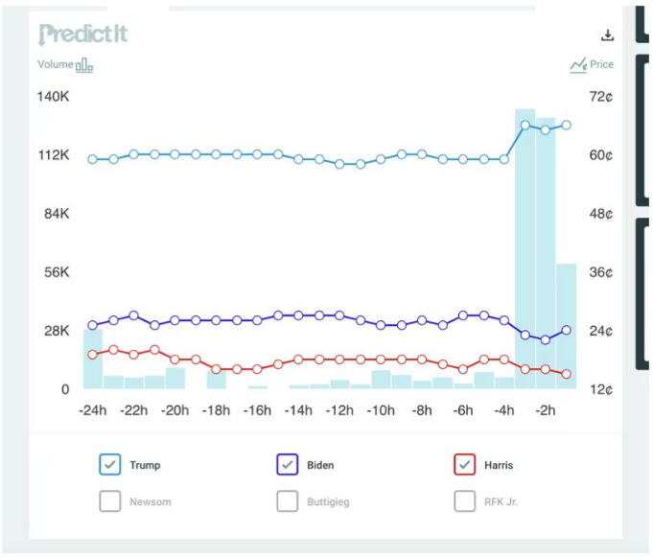This screenshot has height=557, width=653.
Task: Enable the Buttigieg checkbox
Action: click(x=288, y=501)
